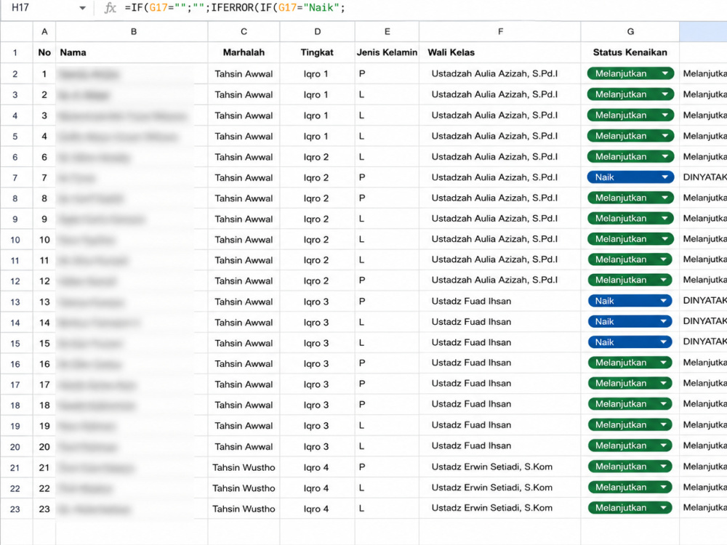Click number 20 cell in column A
The image size is (727, 545).
coord(44,447)
